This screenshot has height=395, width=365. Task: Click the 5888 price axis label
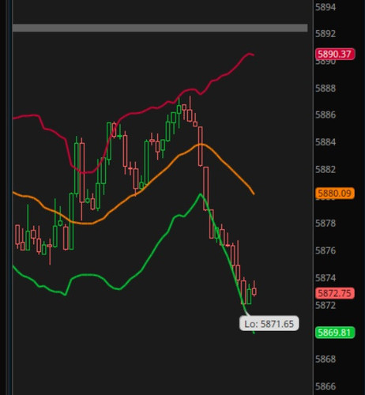pyautogui.click(x=325, y=88)
